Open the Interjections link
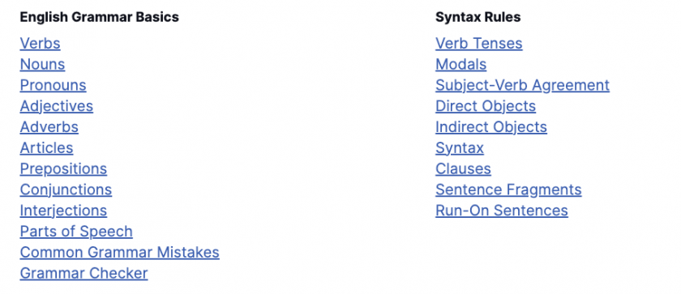 coord(63,211)
